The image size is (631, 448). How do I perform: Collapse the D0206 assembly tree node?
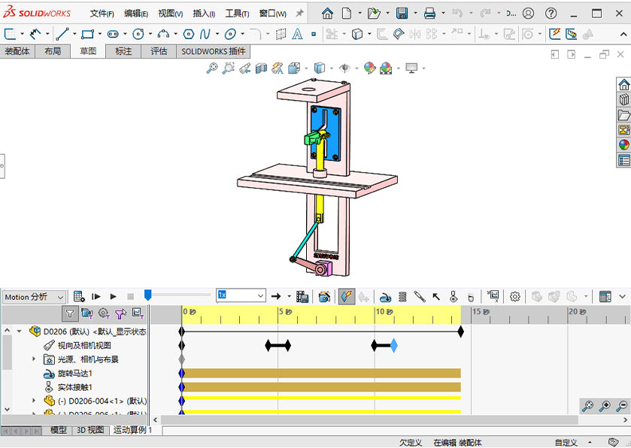[20, 331]
